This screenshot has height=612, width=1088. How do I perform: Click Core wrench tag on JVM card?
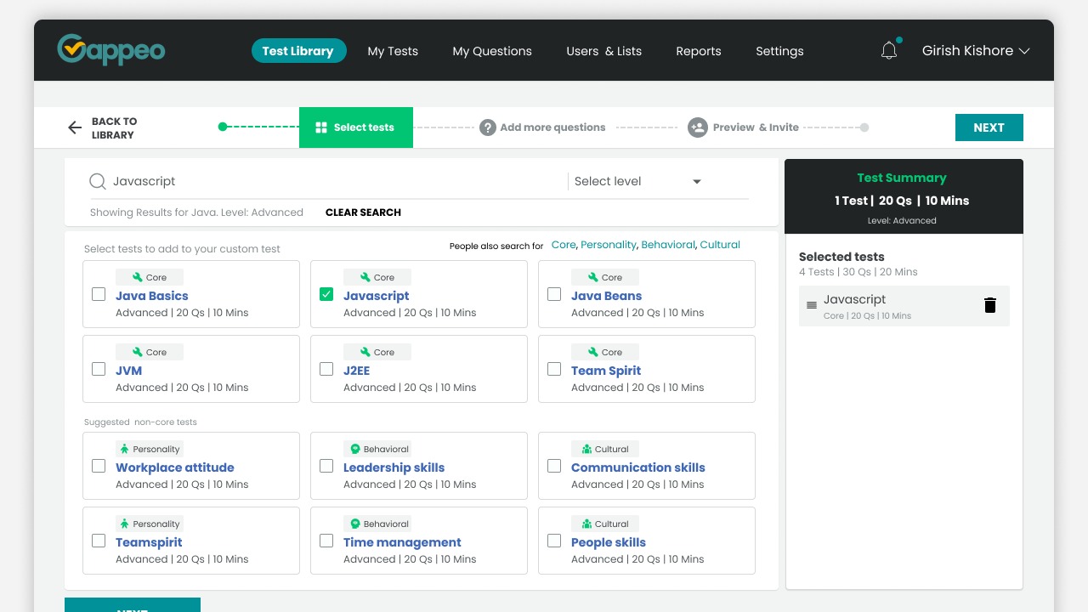(150, 352)
